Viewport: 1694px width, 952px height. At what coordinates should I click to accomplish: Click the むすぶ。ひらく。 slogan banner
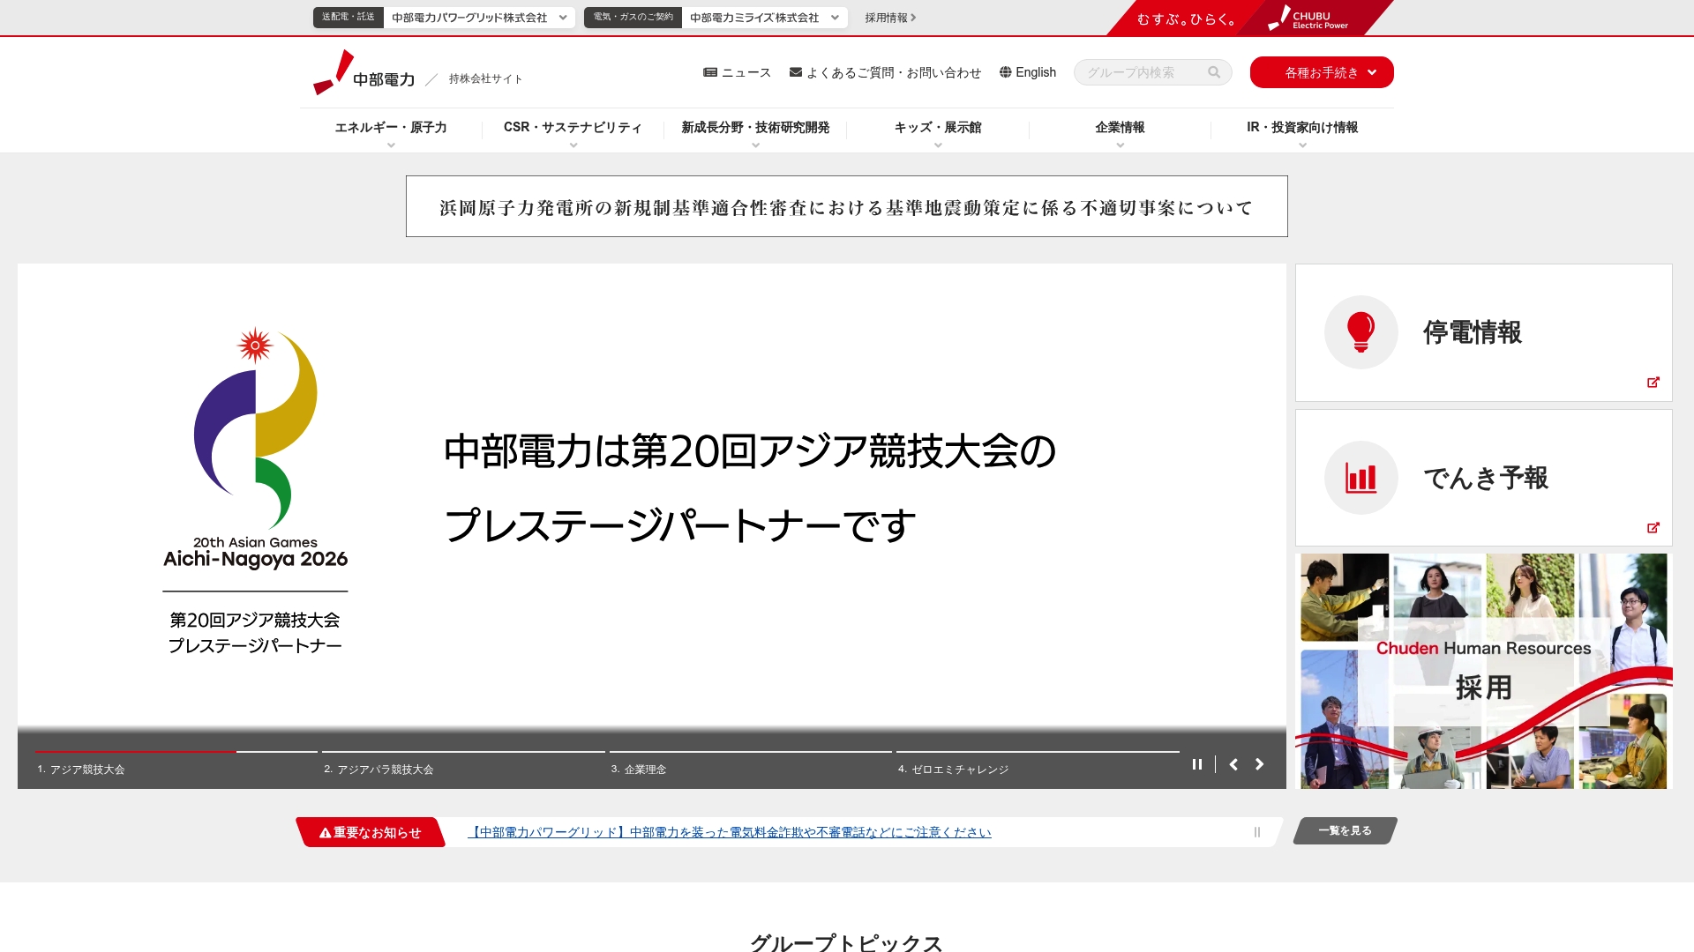click(x=1187, y=19)
